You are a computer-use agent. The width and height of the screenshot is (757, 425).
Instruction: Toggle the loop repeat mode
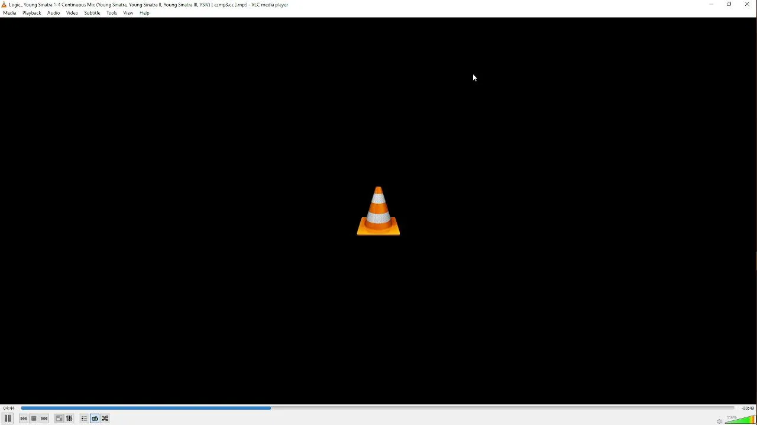[95, 419]
